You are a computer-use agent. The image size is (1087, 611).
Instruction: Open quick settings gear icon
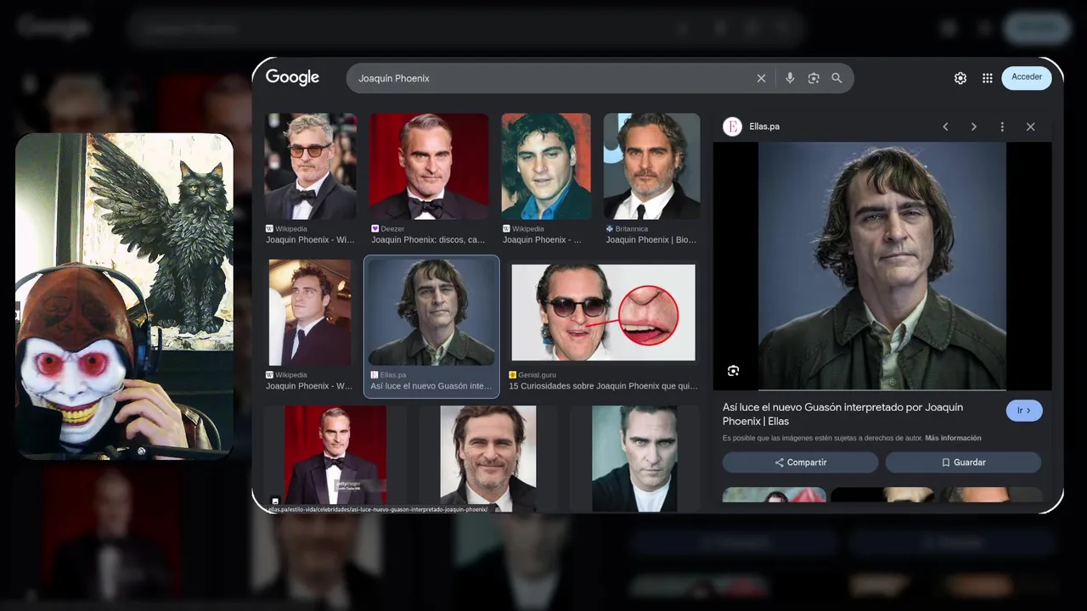pyautogui.click(x=960, y=78)
